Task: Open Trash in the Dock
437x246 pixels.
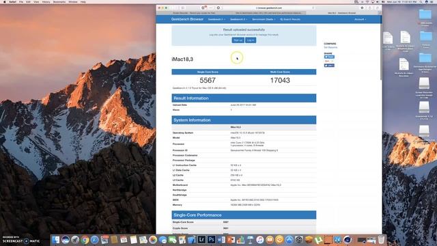Action: (381, 240)
